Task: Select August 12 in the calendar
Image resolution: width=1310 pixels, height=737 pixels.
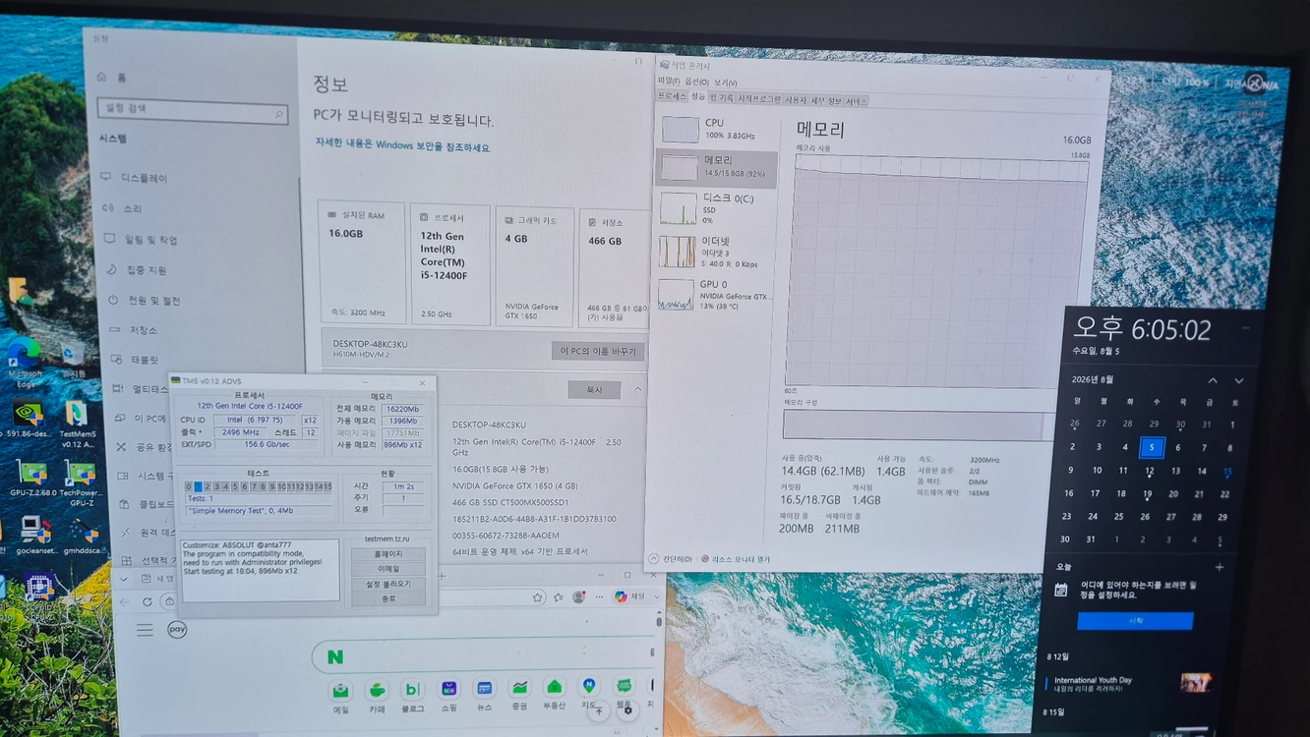Action: coord(1149,473)
